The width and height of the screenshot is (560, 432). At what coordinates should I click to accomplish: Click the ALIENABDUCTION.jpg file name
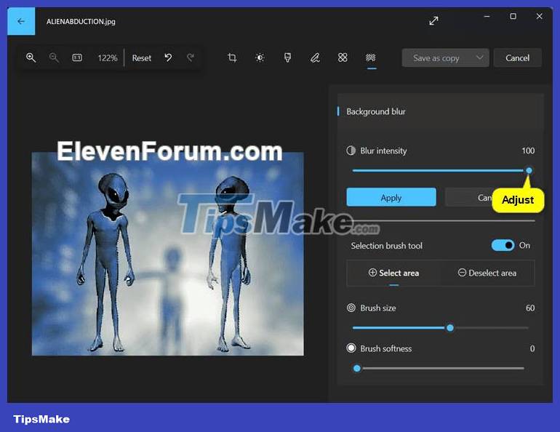tap(81, 21)
